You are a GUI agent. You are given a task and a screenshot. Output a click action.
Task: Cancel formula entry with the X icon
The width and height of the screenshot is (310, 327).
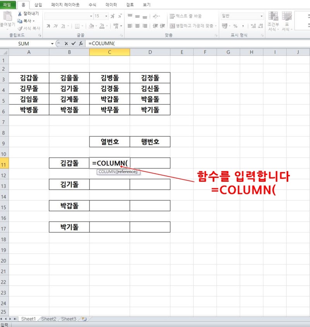click(66, 43)
